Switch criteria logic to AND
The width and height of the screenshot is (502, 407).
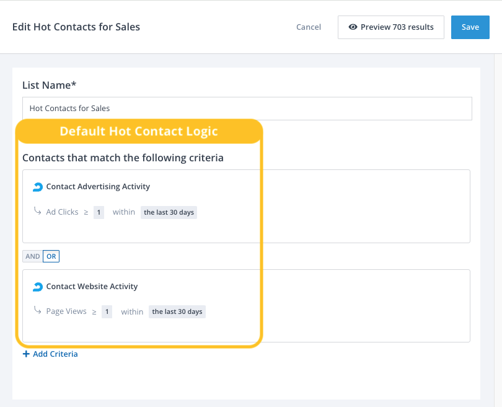click(x=33, y=256)
